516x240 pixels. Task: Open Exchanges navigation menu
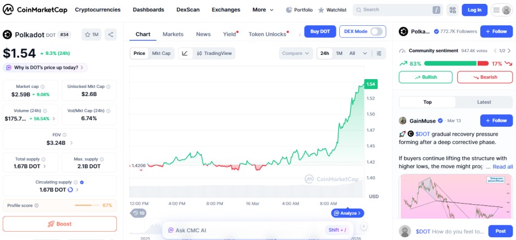pos(226,10)
